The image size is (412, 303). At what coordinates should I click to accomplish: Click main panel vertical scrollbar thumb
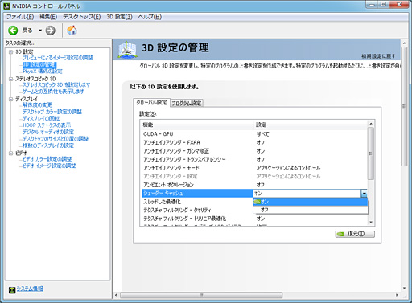tap(404, 107)
